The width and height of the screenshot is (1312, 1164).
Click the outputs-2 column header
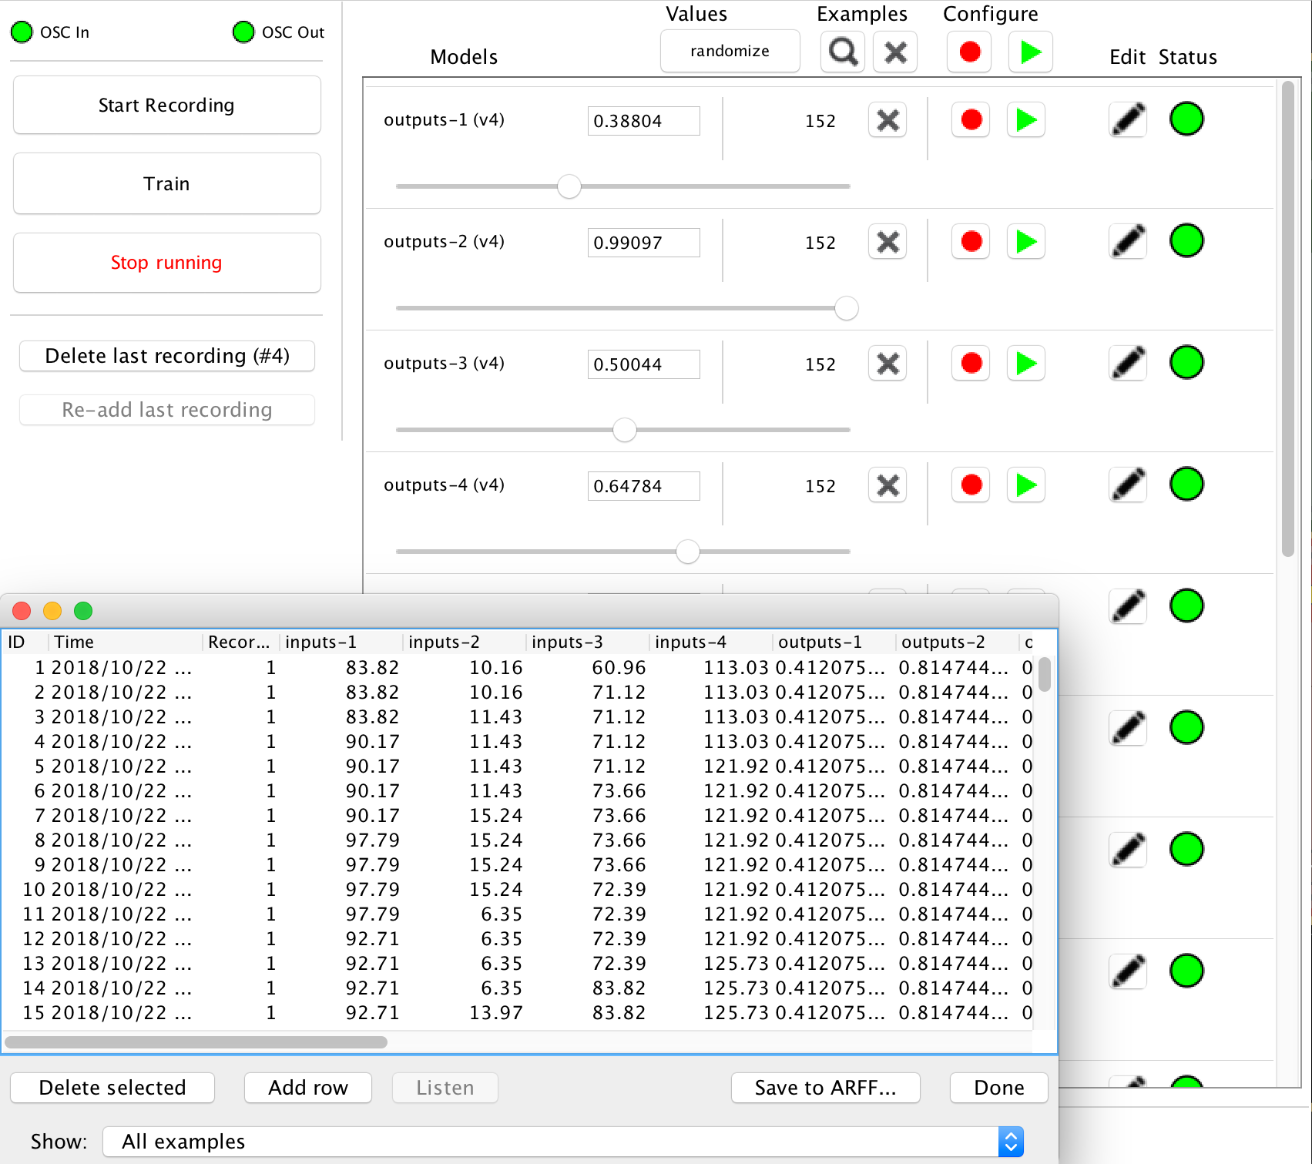958,642
